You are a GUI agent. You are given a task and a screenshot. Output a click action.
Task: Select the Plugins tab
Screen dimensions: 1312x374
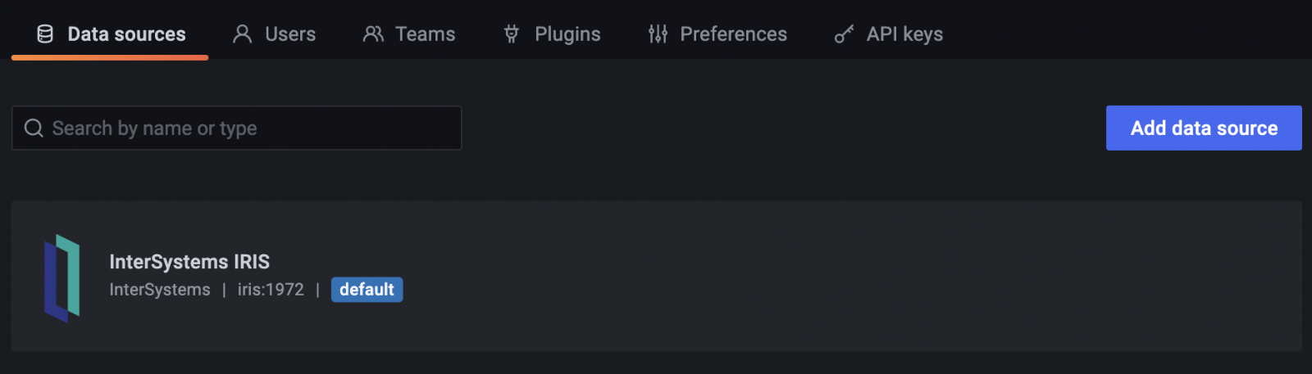567,34
